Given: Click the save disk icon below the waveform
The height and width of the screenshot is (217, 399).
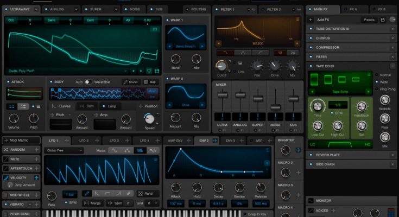Looking at the screenshot, I should tap(157, 71).
